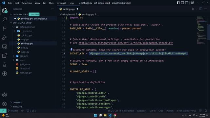Viewport: 210px width, 118px height.
Task: Open the Selection menu
Action: [27, 3]
